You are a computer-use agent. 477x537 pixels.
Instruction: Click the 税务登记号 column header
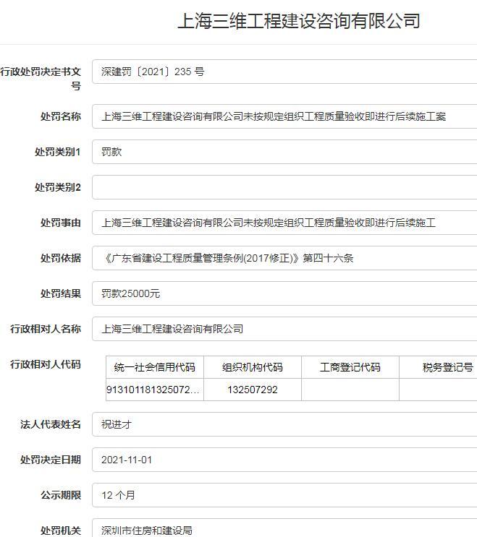point(438,367)
